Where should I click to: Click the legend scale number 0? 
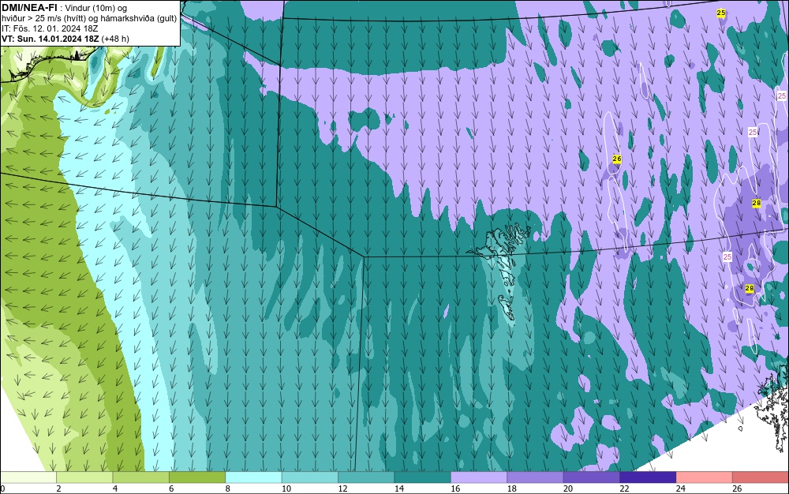[2, 488]
